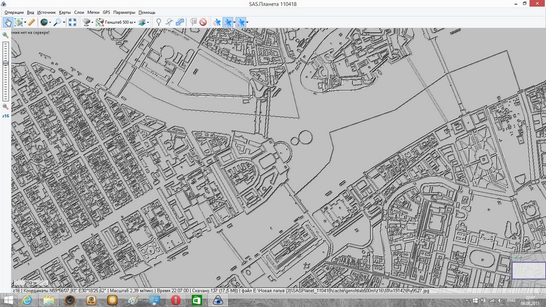Open the overlay layers dropdown
The height and width of the screenshot is (307, 546).
click(x=143, y=22)
